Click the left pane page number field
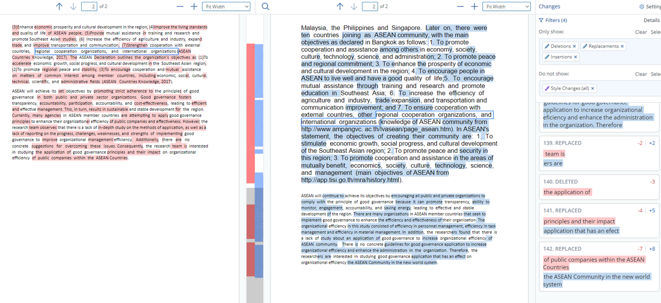Viewport: 661px width, 303px height. 89,7
